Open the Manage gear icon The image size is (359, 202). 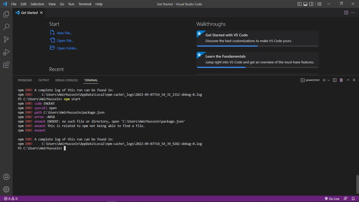coord(6,189)
